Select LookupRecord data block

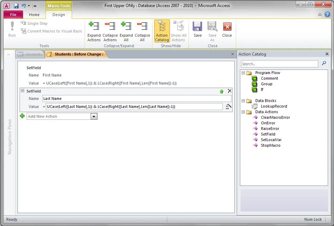[274, 106]
